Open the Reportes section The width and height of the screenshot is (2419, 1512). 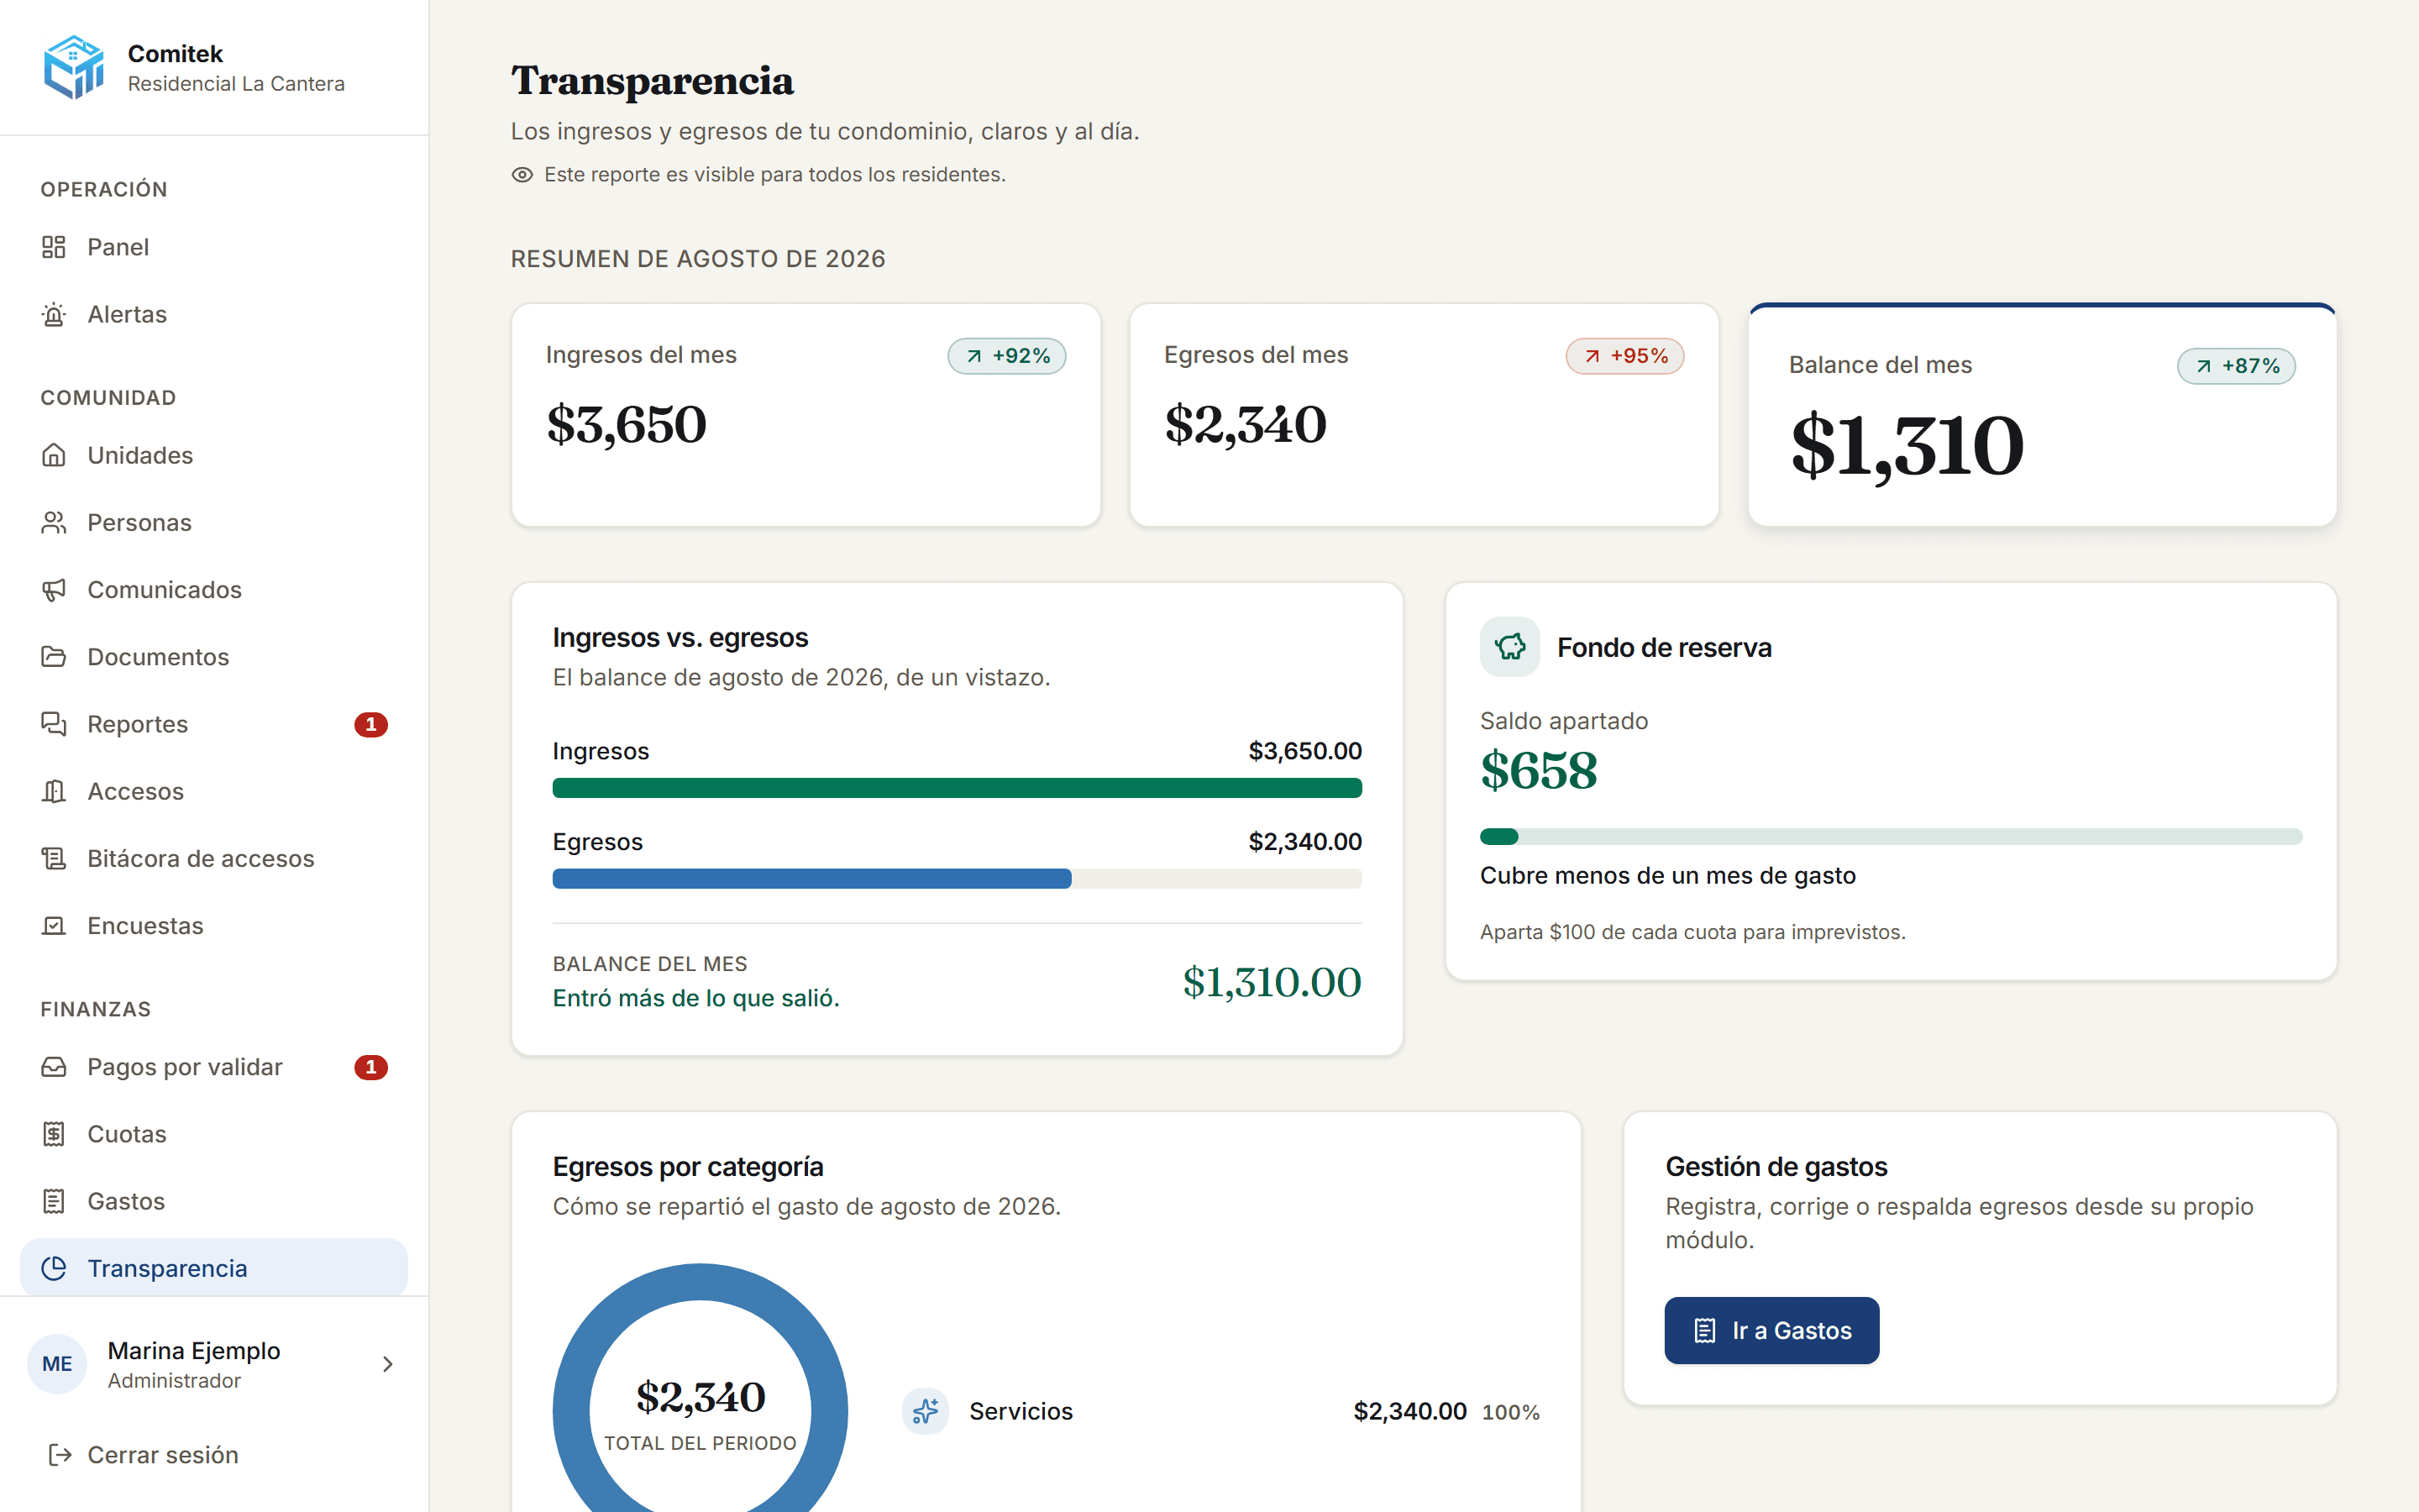point(214,724)
